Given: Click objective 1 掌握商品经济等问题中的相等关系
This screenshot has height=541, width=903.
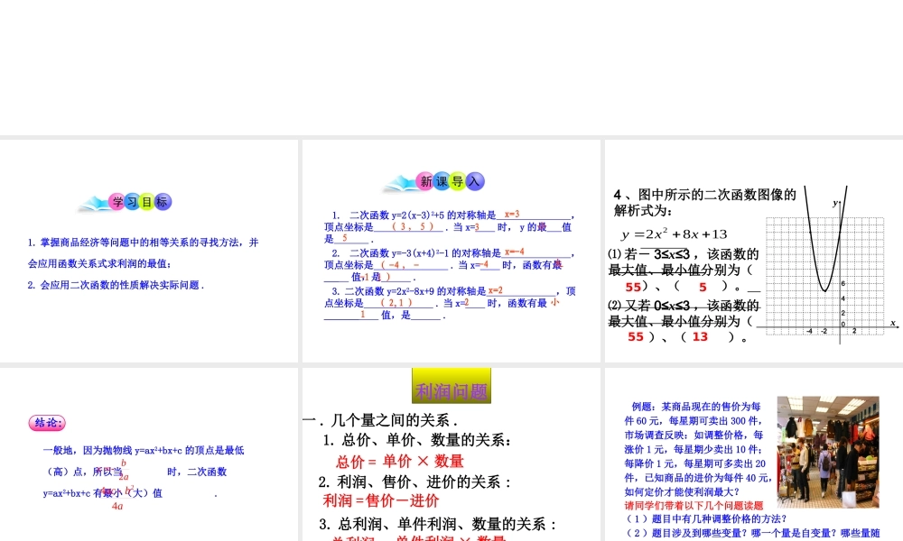Looking at the screenshot, I should click(x=143, y=253).
